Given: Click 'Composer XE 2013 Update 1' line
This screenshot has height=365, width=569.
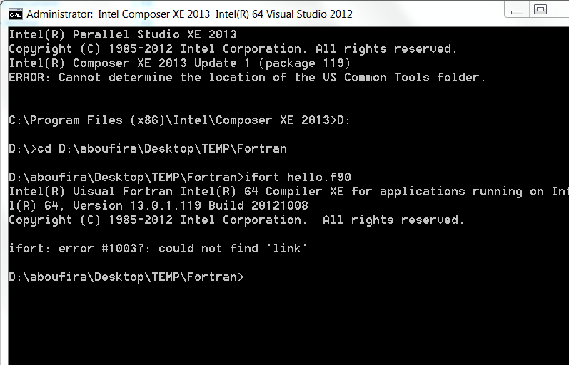Looking at the screenshot, I should coord(180,63).
